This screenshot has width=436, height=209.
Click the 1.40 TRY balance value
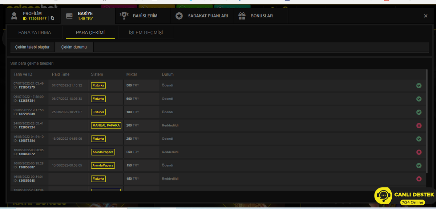(86, 19)
